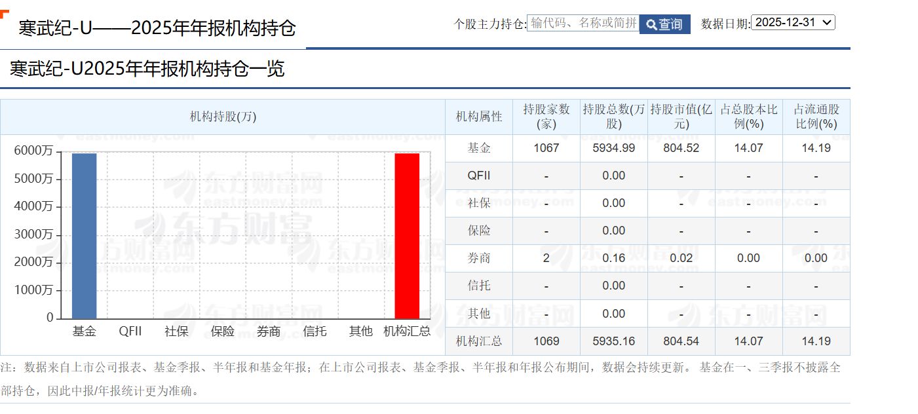
Task: Click the 机构持股(万) chart title
Action: point(223,117)
